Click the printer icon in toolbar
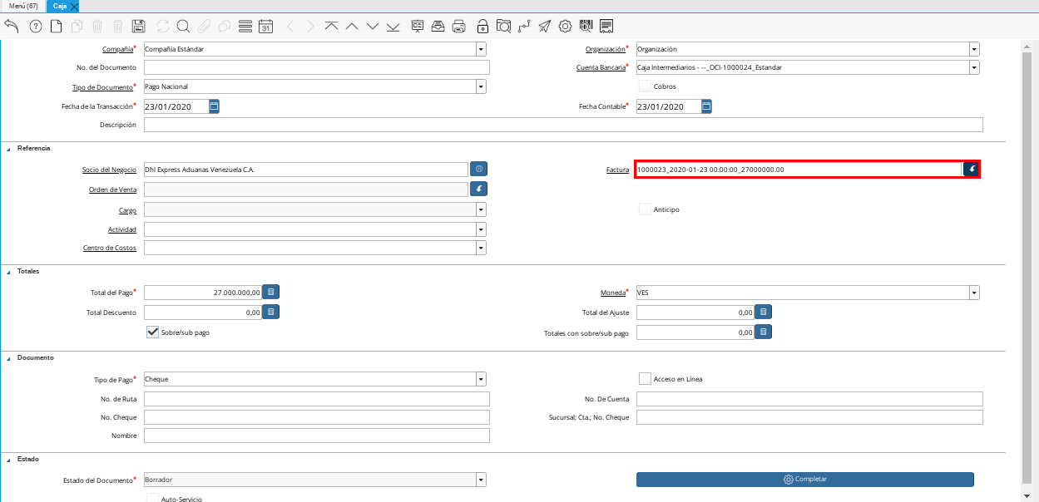Image resolution: width=1039 pixels, height=502 pixels. 458,26
